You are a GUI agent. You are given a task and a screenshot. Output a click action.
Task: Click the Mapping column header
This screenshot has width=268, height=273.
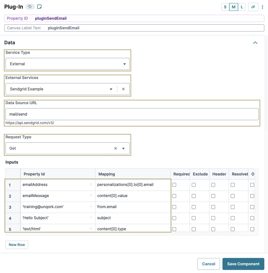coord(133,174)
